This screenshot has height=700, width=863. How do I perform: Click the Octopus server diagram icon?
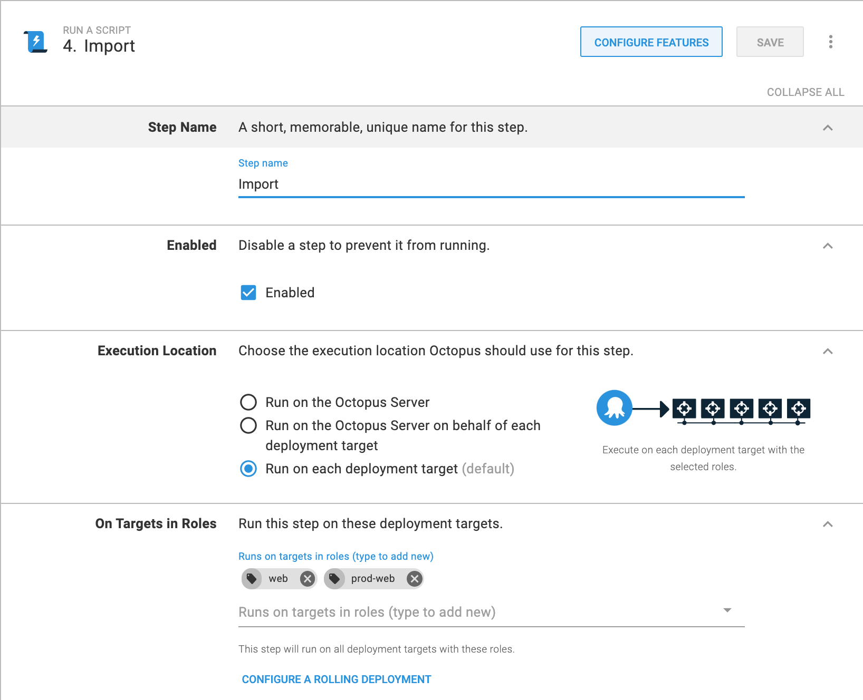pyautogui.click(x=615, y=408)
